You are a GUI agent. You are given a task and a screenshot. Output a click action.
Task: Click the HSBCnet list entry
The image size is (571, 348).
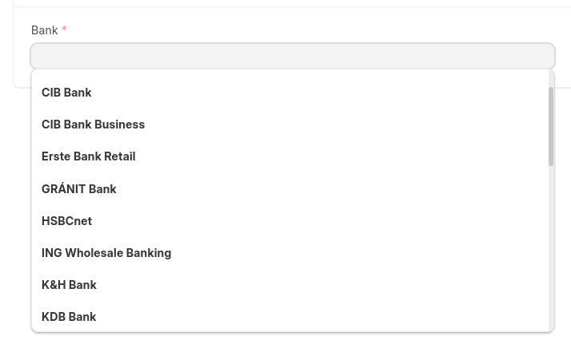pyautogui.click(x=66, y=221)
